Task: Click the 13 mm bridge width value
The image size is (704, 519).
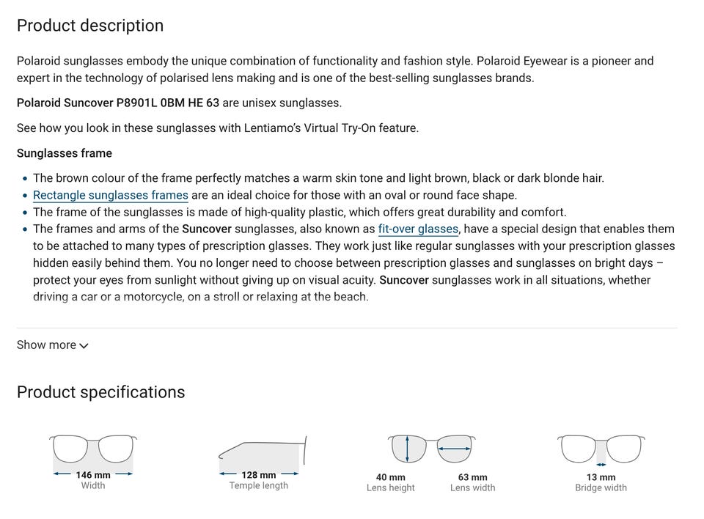Action: pos(601,477)
